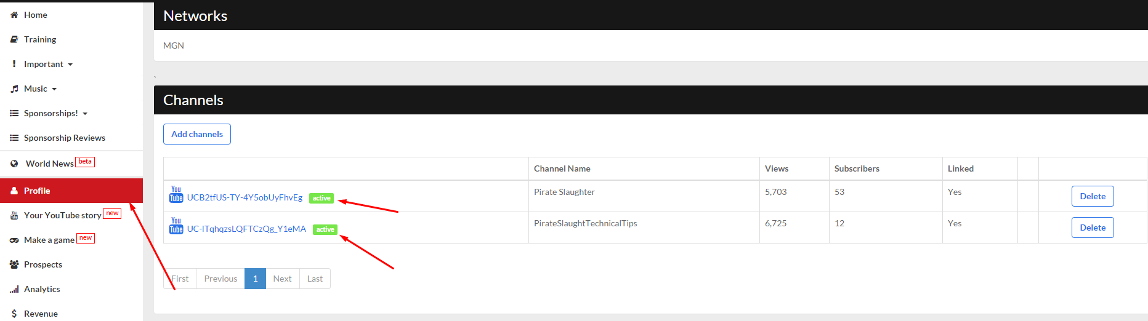Viewport: 1148px width, 321px height.
Task: Delete the Pirate Slaughter channel
Action: click(x=1093, y=196)
